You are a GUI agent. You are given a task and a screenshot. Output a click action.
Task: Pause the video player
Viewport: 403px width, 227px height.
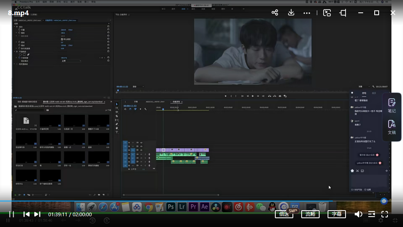coord(12,214)
